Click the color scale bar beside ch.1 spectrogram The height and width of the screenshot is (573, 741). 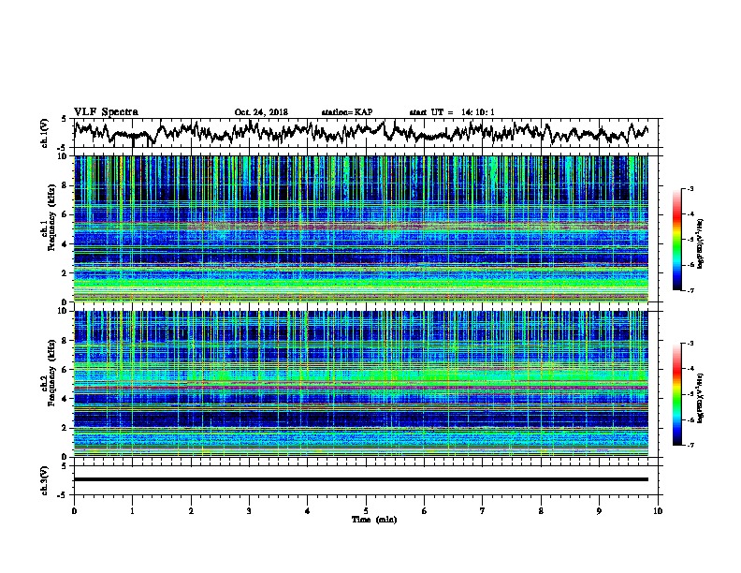pyautogui.click(x=676, y=240)
